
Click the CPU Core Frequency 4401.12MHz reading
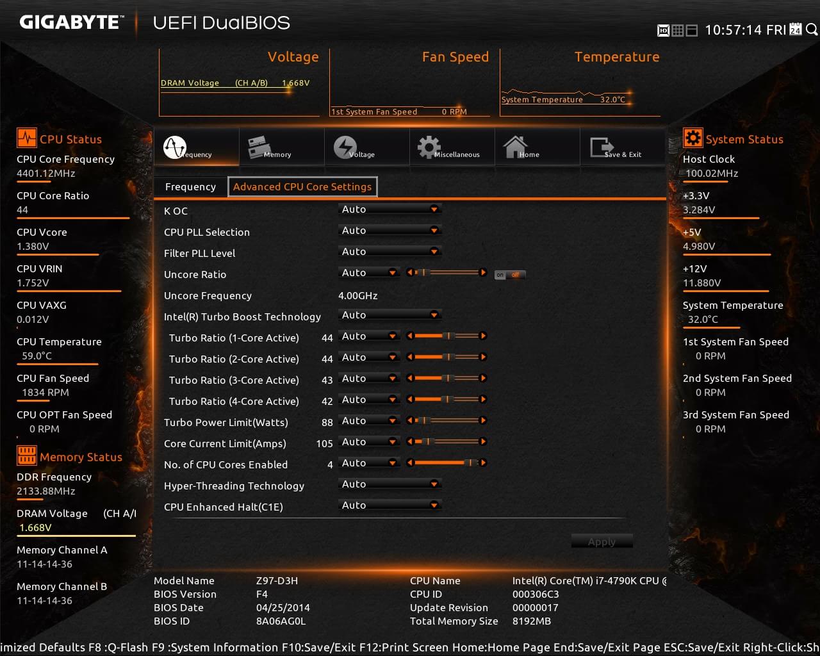tap(46, 174)
